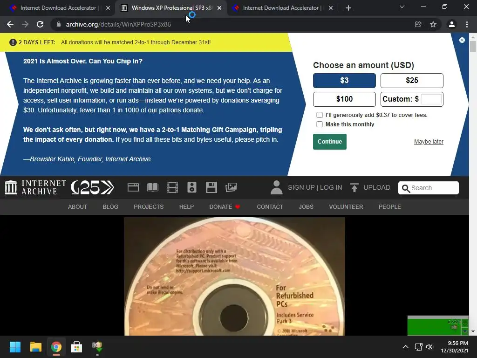Open the CONTACT menu item

pyautogui.click(x=270, y=207)
